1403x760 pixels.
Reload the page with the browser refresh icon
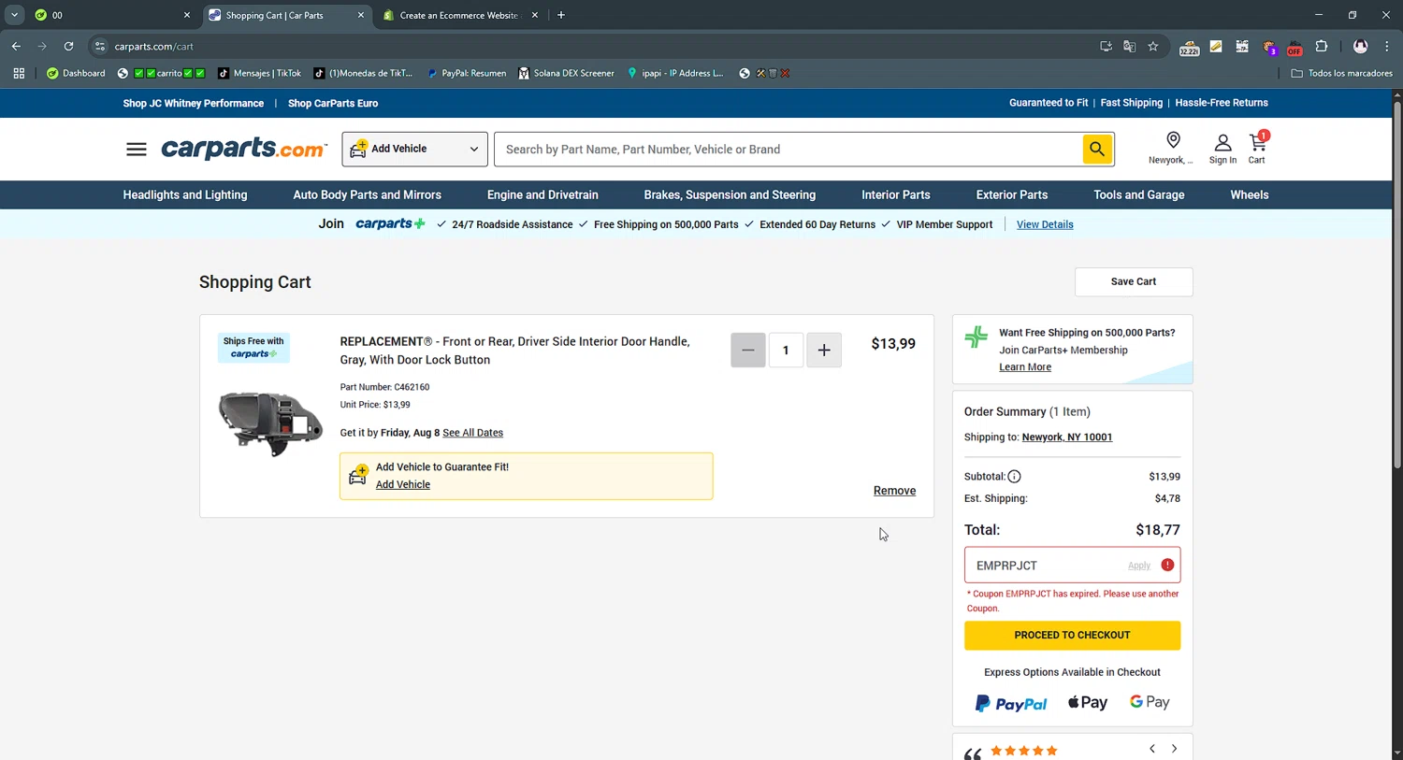coord(68,46)
